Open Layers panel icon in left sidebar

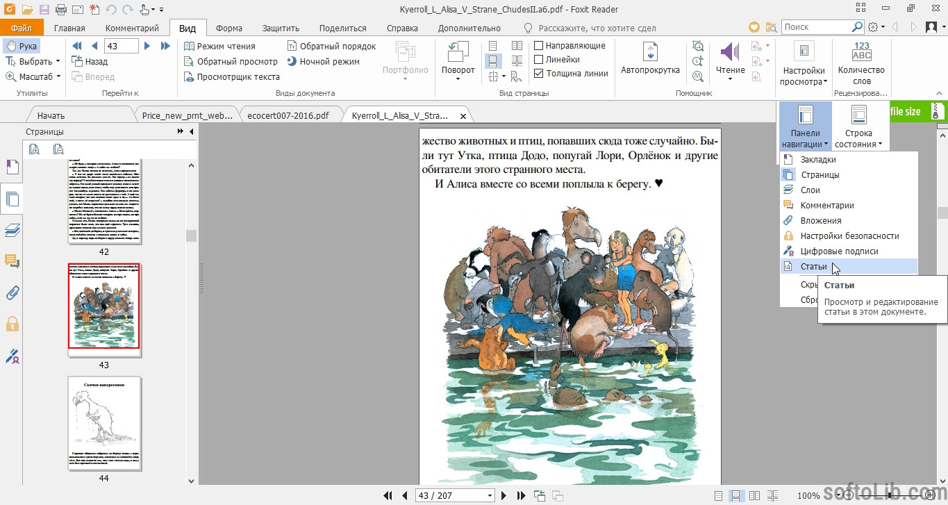(x=12, y=230)
